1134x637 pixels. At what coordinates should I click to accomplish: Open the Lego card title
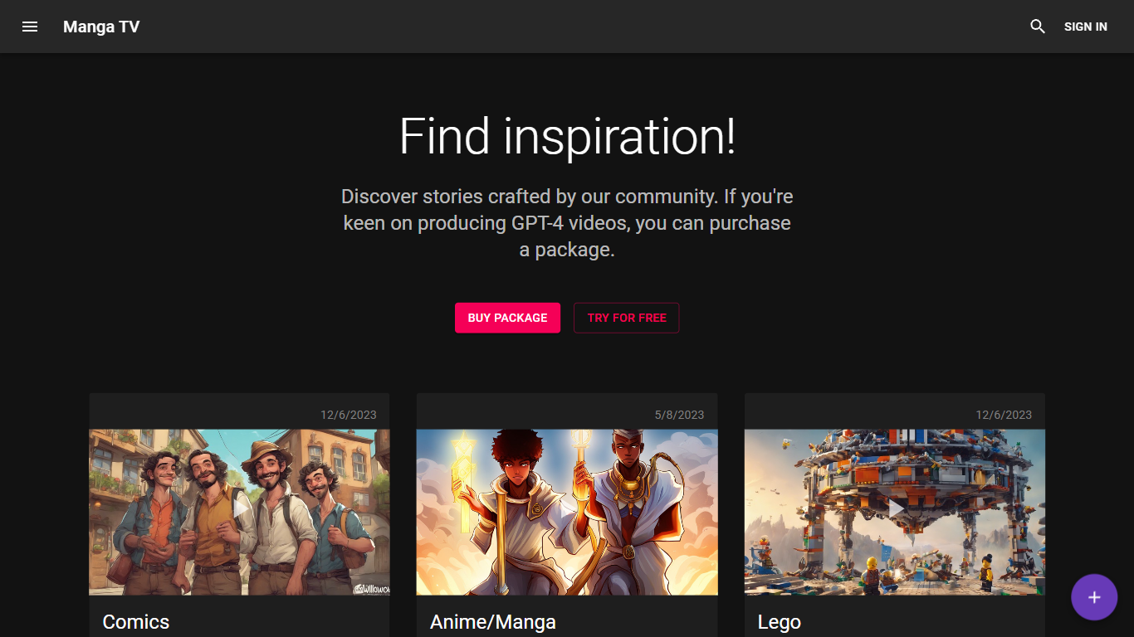point(780,622)
